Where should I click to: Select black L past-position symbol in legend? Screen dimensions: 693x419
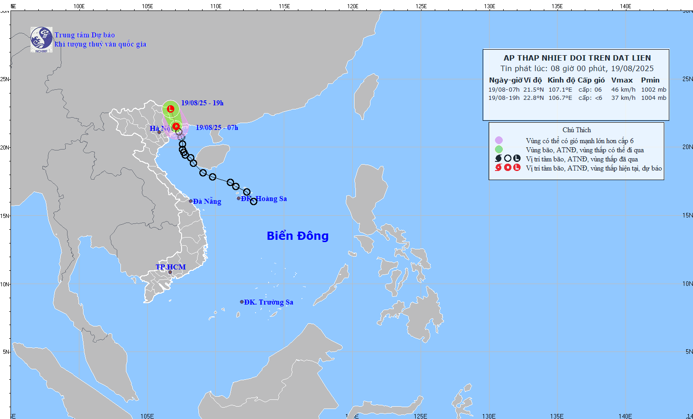[517, 158]
